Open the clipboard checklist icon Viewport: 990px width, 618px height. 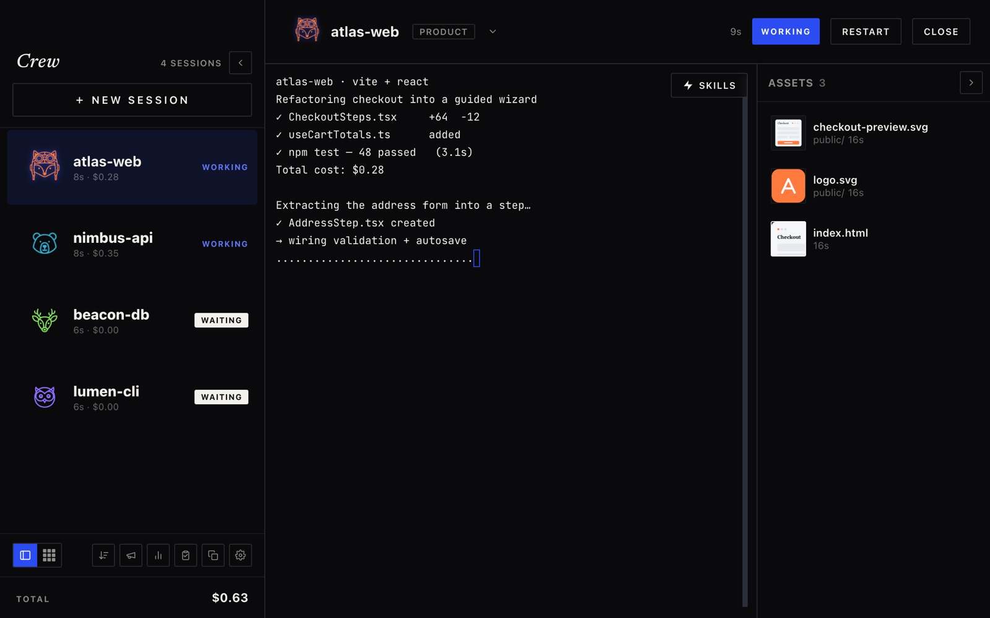pos(186,555)
